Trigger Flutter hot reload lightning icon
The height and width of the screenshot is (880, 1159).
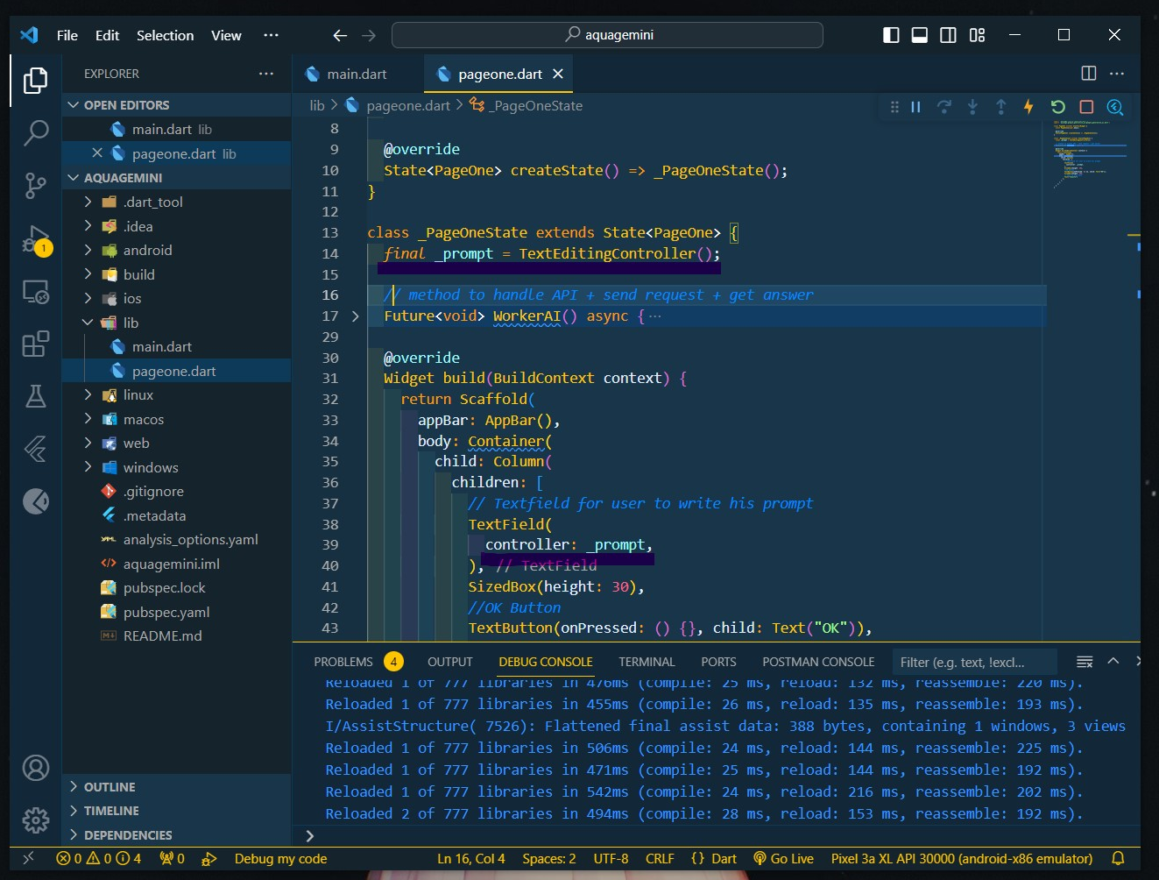[1028, 107]
